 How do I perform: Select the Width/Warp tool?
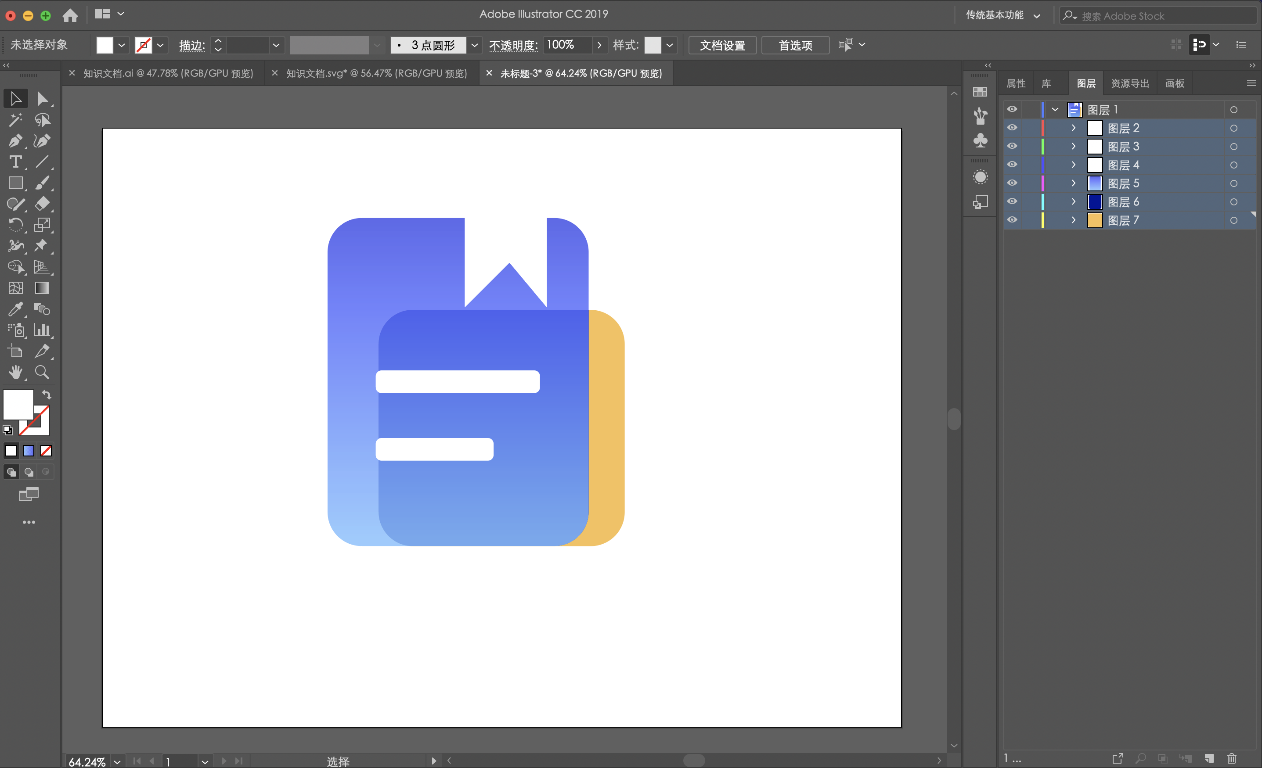point(15,246)
